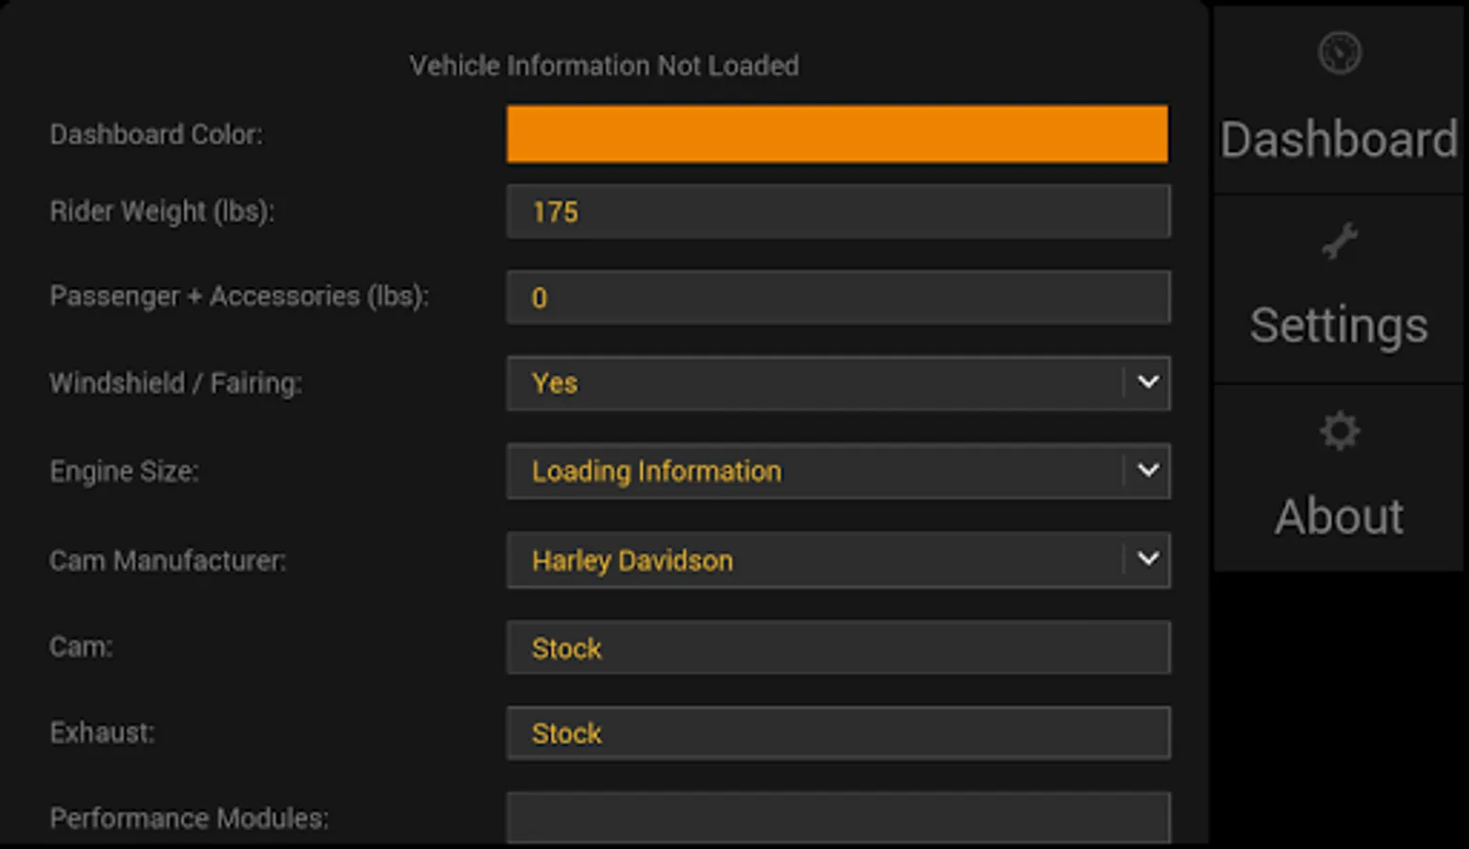The width and height of the screenshot is (1469, 849).
Task: Focus the Passenger + Accessories weight field
Action: [x=837, y=297]
